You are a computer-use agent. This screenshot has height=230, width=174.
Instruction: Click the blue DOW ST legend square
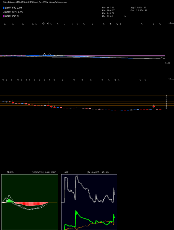pos(4,8)
